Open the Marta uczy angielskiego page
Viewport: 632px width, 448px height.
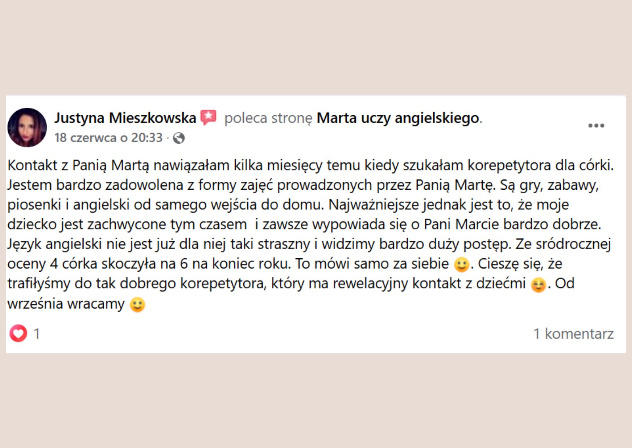pos(398,118)
